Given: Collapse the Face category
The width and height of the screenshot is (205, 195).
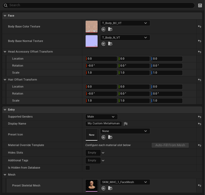Looking at the screenshot, I should point(5,16).
